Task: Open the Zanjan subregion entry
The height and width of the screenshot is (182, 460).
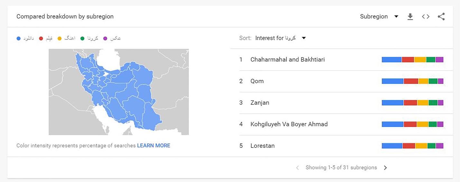Action: click(342, 103)
